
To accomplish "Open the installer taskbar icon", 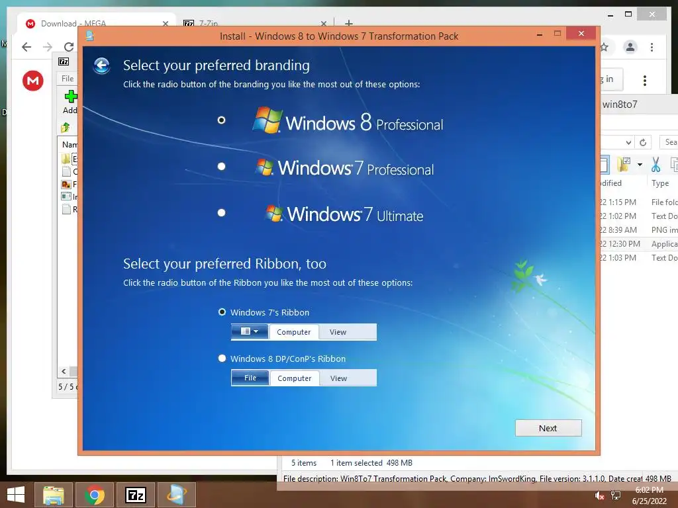I will point(176,495).
